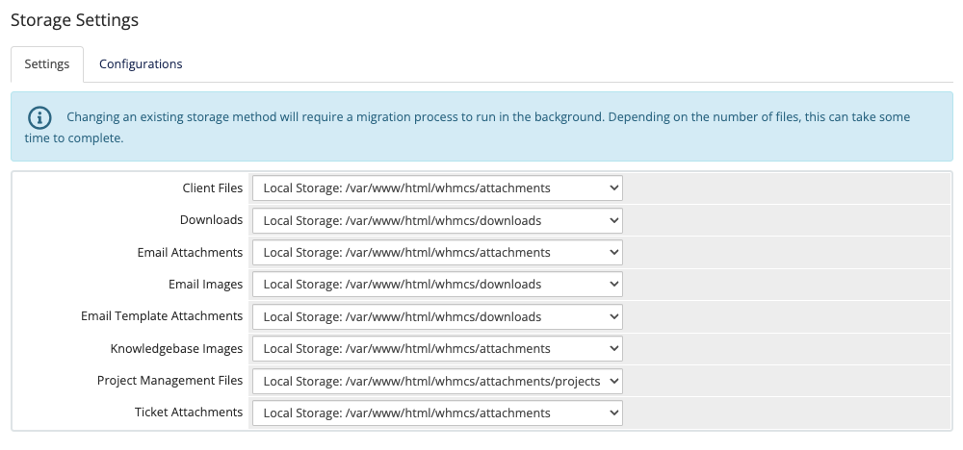Click the Project Management Files label
Image resolution: width=963 pixels, height=450 pixels.
pos(169,381)
